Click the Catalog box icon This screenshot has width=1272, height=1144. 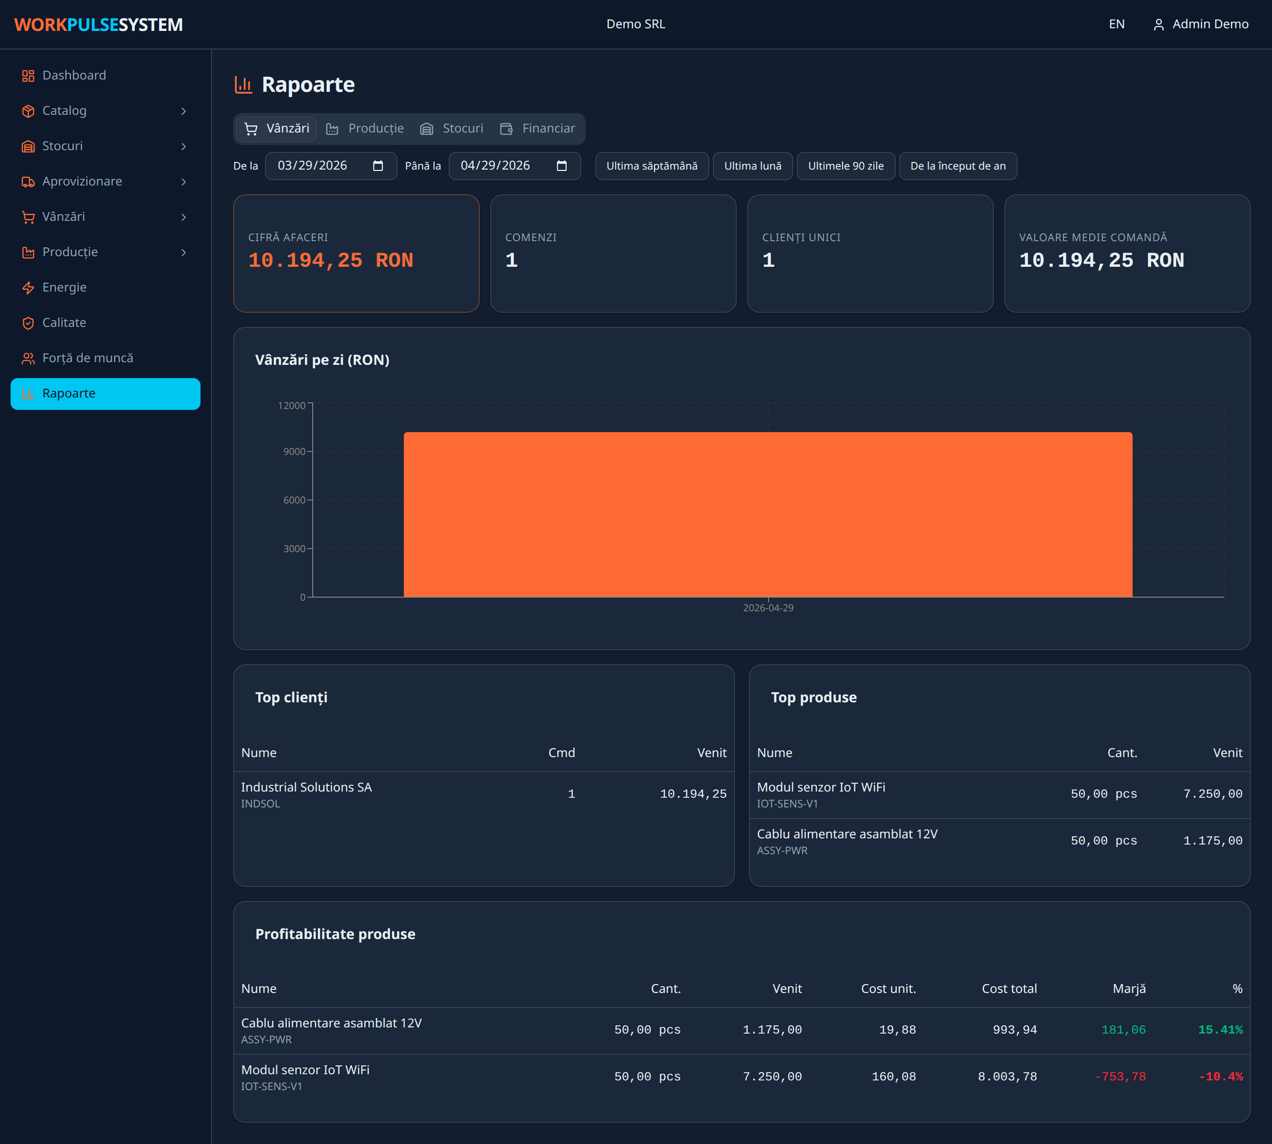pos(28,111)
